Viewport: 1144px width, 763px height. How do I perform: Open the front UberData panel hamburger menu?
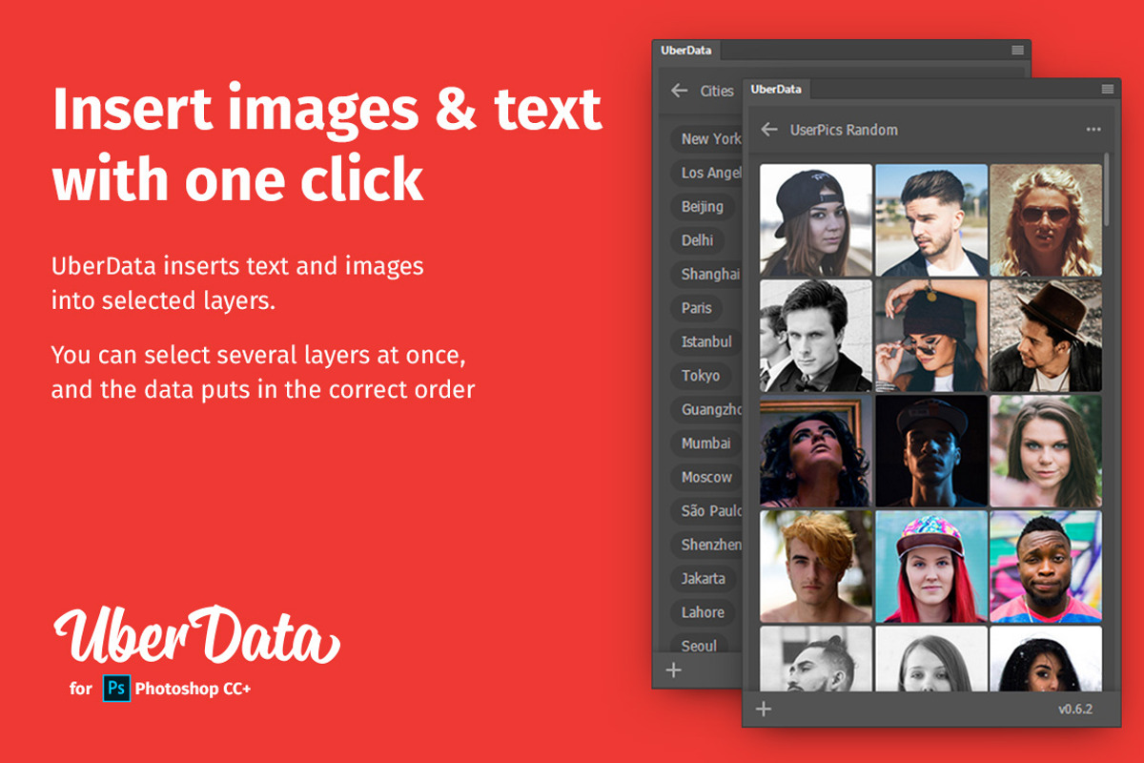pos(1108,89)
